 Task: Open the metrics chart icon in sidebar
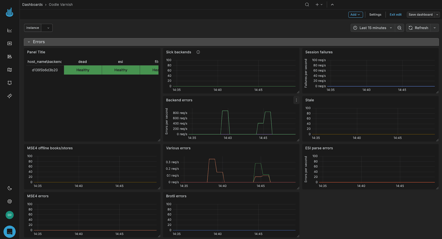(x=10, y=30)
